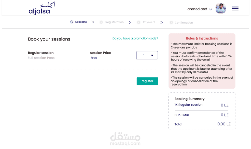
Task: Click the Payment step circle icon
Action: [x=138, y=22]
